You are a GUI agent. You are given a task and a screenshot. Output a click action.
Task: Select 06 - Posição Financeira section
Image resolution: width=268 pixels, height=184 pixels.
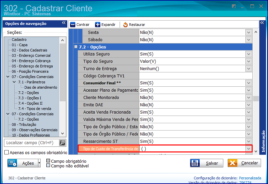30,71
